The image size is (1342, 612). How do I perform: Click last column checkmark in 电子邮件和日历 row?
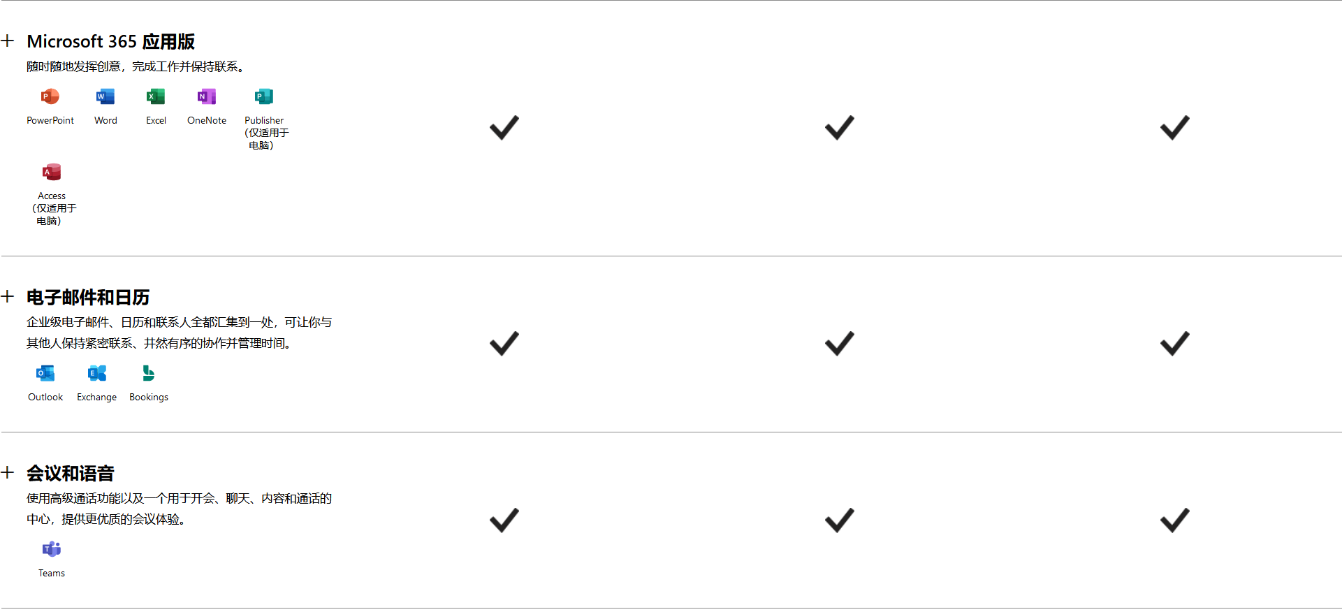[x=1175, y=343]
